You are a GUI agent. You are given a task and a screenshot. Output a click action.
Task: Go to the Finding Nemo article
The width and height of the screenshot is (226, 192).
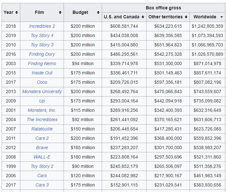[x=42, y=63]
